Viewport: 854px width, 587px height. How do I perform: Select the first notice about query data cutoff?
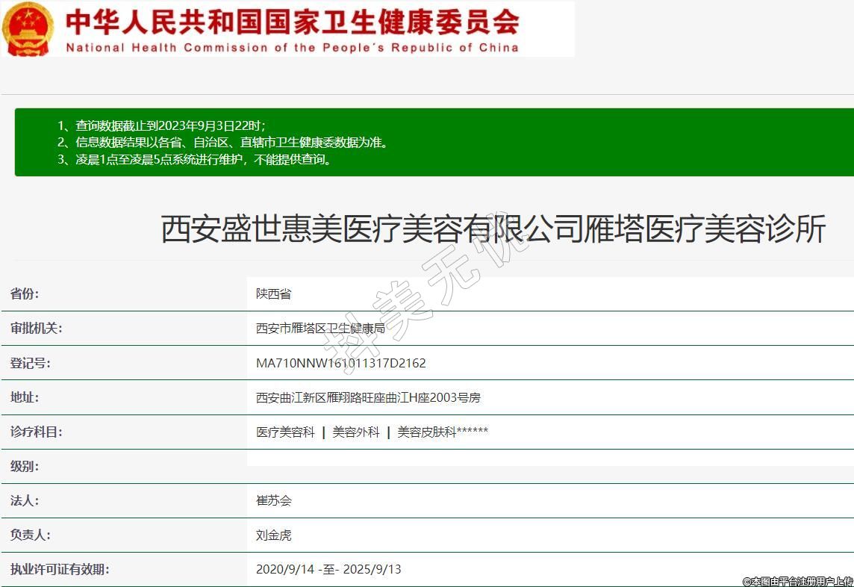[x=161, y=125]
